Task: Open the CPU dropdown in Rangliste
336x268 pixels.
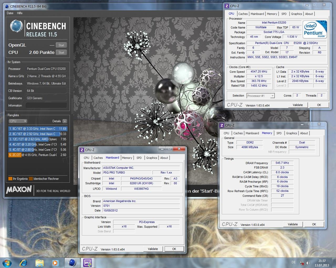Action: (x=18, y=121)
